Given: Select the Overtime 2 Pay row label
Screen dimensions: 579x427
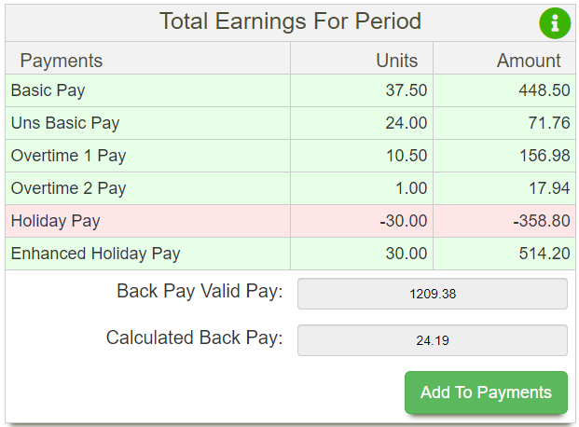Looking at the screenshot, I should point(68,188).
